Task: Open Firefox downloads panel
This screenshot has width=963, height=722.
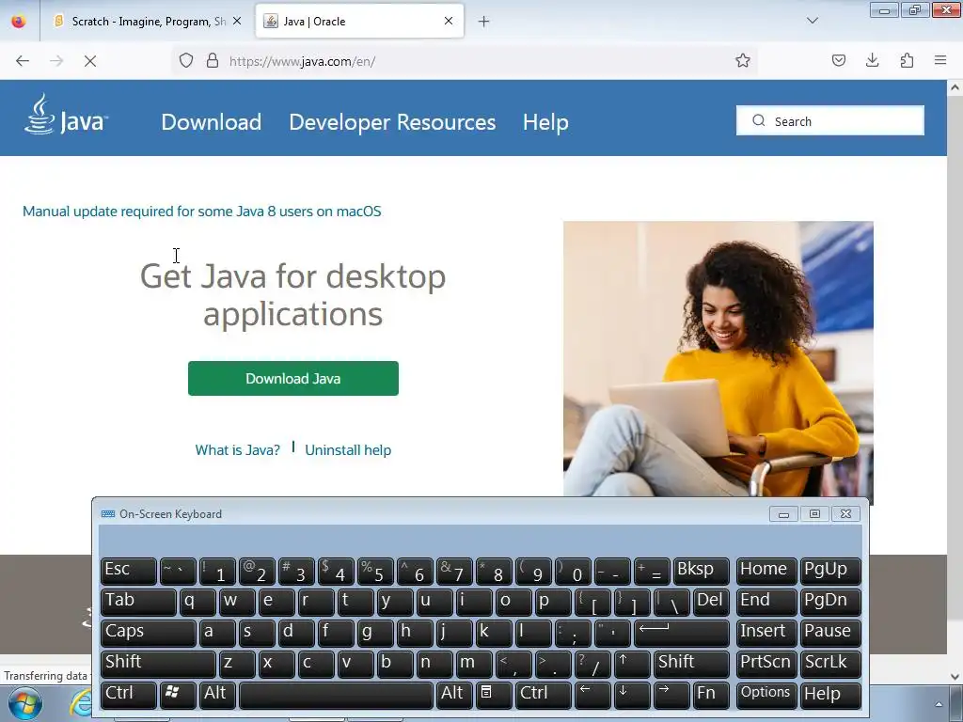Action: pyautogui.click(x=872, y=60)
